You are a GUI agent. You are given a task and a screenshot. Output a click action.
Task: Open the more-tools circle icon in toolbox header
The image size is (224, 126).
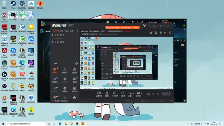[76, 64]
